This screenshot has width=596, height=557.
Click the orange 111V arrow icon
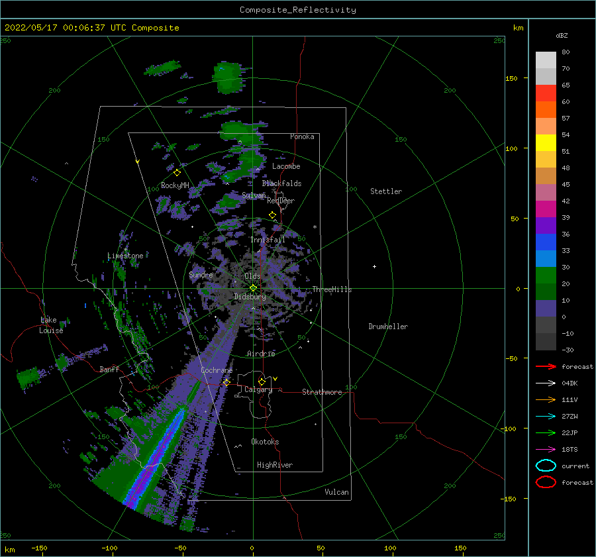(x=546, y=399)
